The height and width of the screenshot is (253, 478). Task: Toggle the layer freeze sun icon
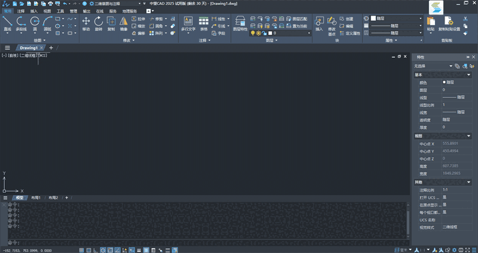point(258,33)
